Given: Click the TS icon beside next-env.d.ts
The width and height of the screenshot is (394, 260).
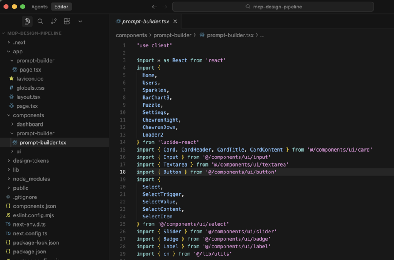Looking at the screenshot, I should 8,224.
